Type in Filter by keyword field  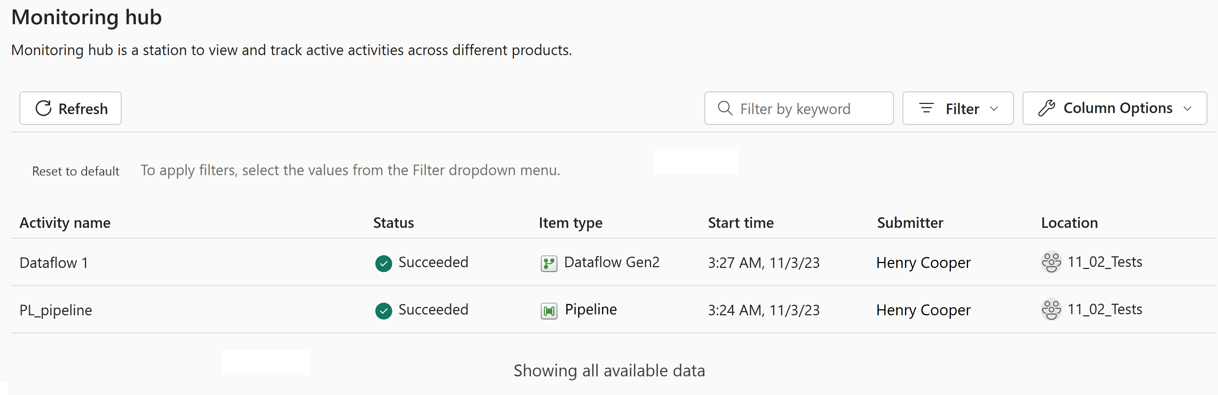pos(804,109)
